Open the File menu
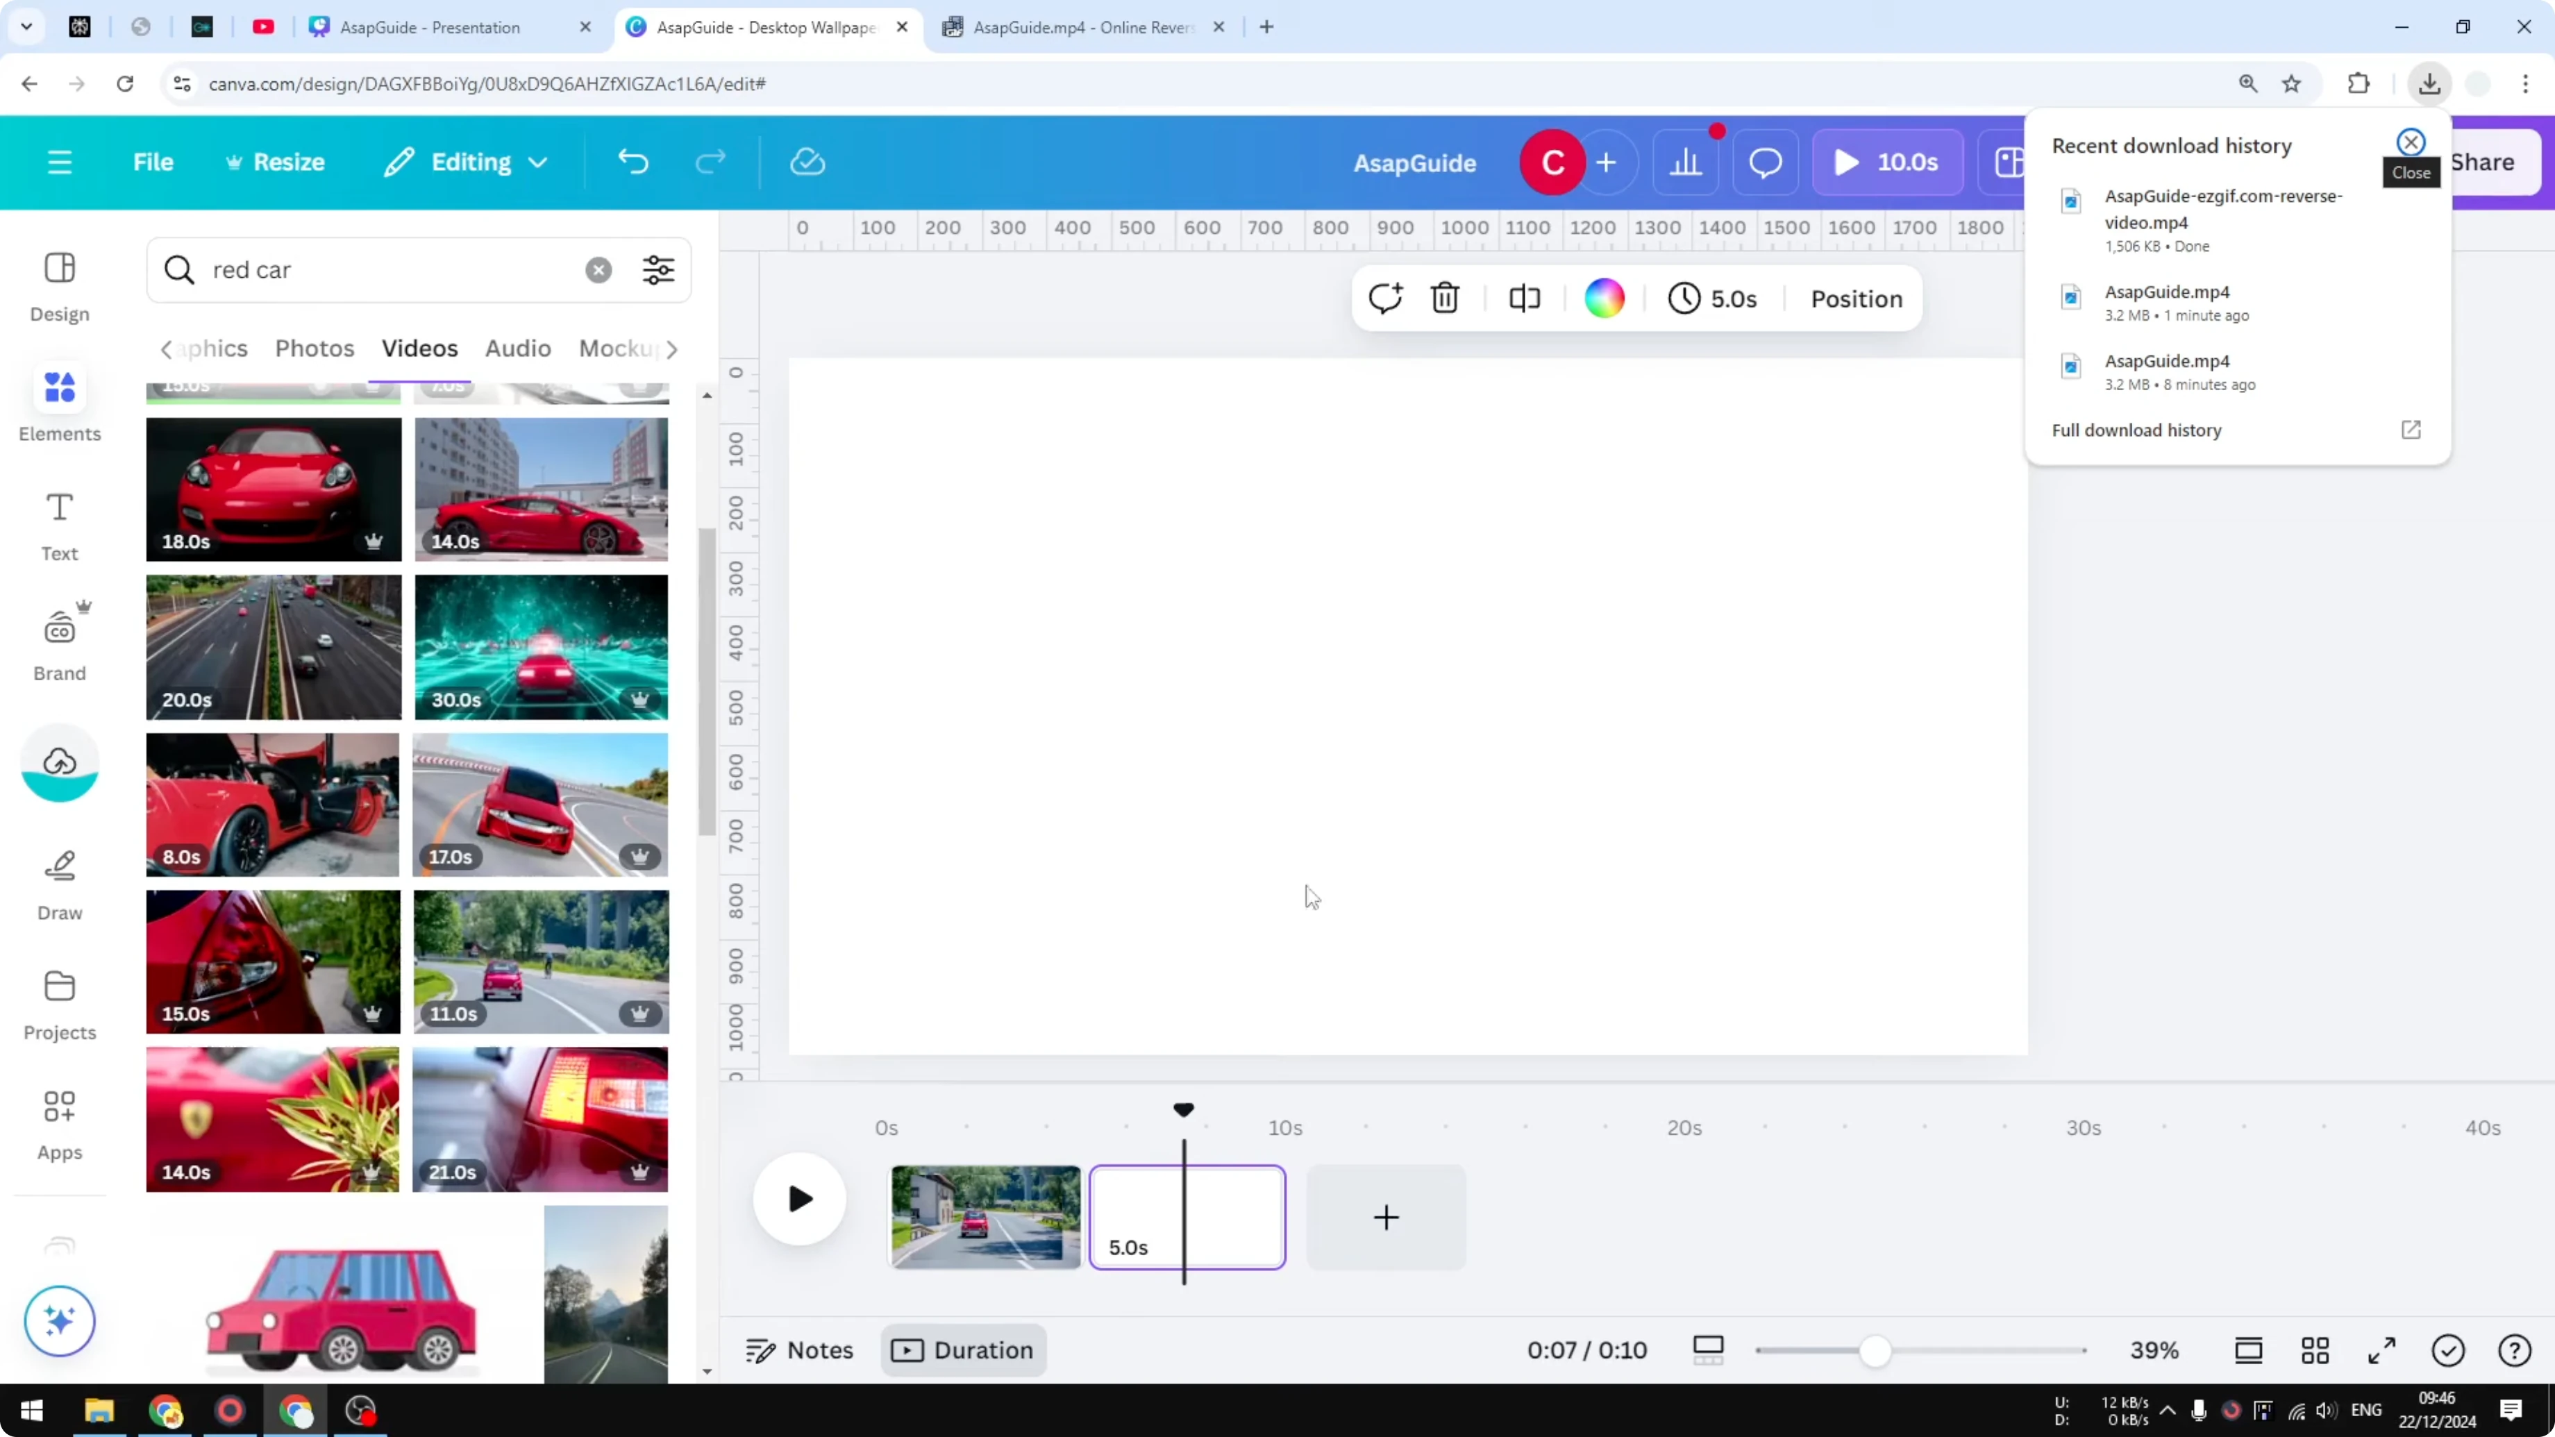This screenshot has height=1437, width=2555. [153, 162]
